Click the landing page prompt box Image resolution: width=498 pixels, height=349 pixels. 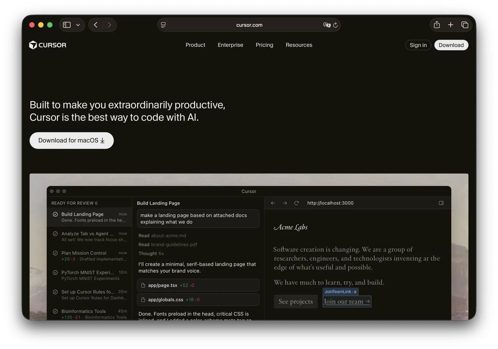coord(198,219)
